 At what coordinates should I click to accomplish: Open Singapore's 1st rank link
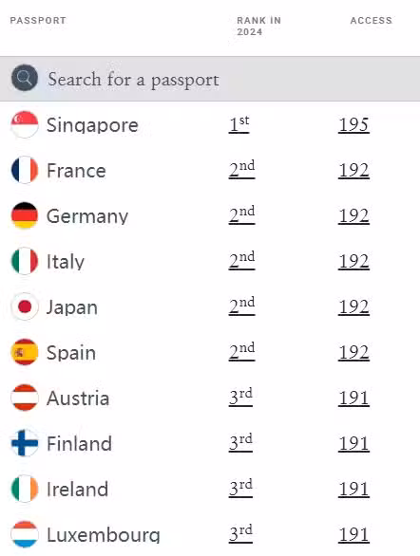(x=239, y=124)
